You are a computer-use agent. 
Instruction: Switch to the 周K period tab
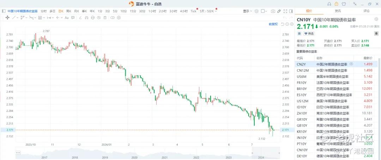click(x=69, y=11)
